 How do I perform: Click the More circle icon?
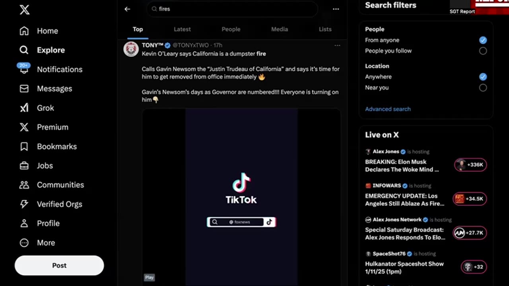pyautogui.click(x=24, y=243)
